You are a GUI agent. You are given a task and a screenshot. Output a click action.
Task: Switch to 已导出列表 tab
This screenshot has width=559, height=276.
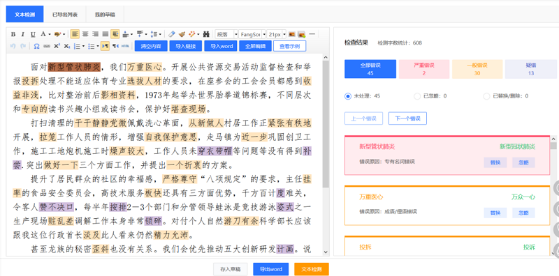pyautogui.click(x=64, y=15)
